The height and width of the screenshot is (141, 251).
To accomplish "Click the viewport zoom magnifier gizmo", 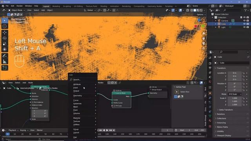I will (204, 34).
